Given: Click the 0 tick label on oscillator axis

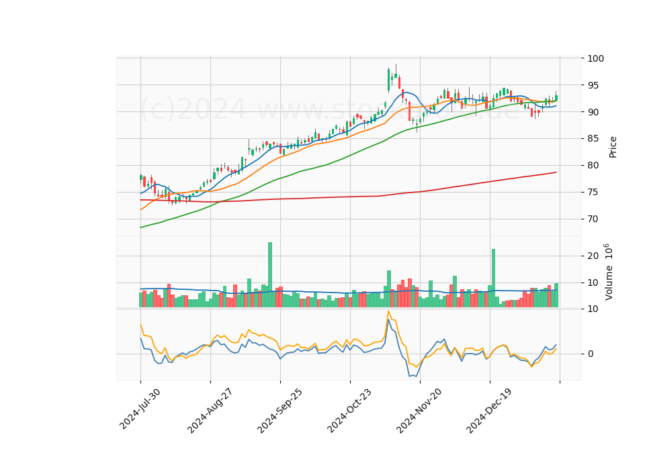Looking at the screenshot, I should pyautogui.click(x=591, y=354).
